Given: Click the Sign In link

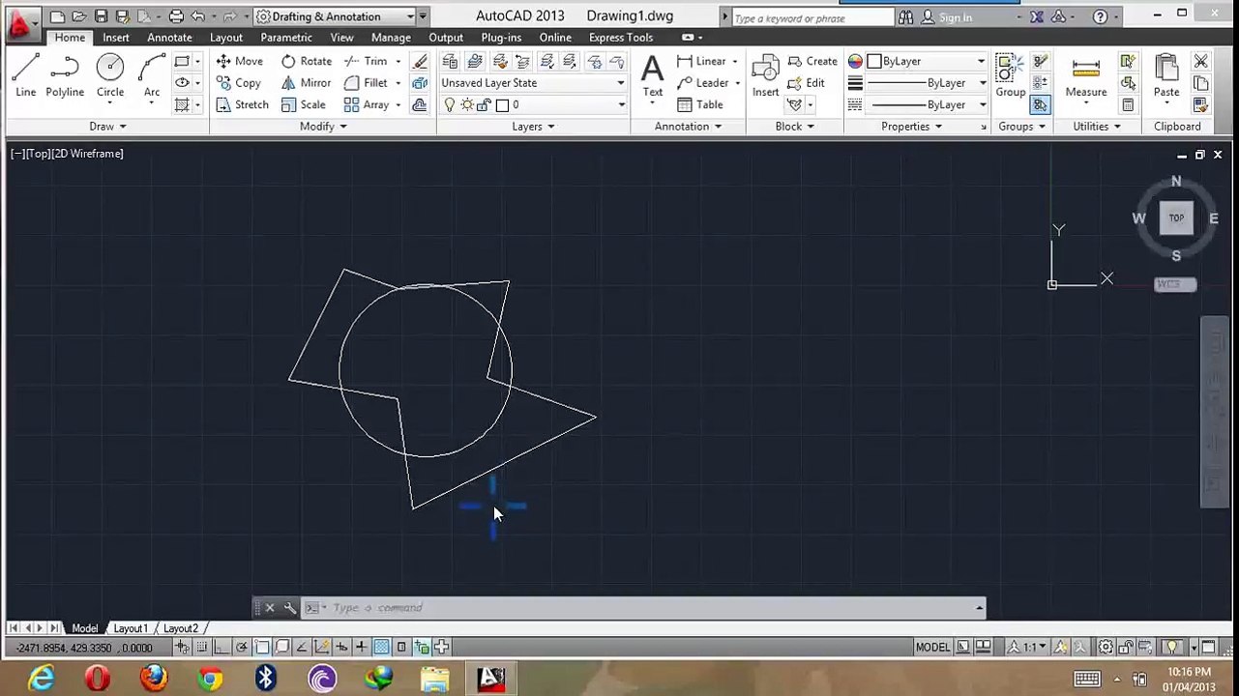Looking at the screenshot, I should pos(956,17).
